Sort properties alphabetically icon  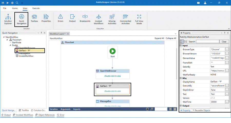click(x=185, y=42)
